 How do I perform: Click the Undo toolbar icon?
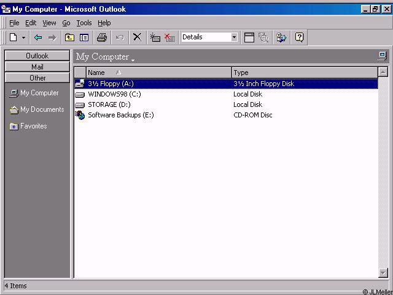[x=120, y=37]
